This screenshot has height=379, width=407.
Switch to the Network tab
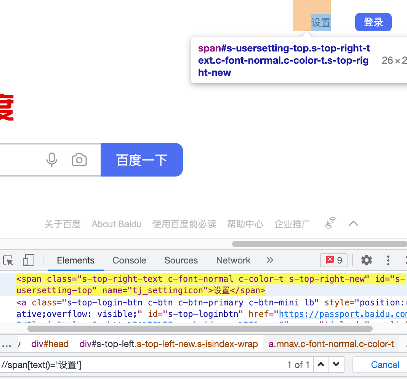(x=233, y=260)
